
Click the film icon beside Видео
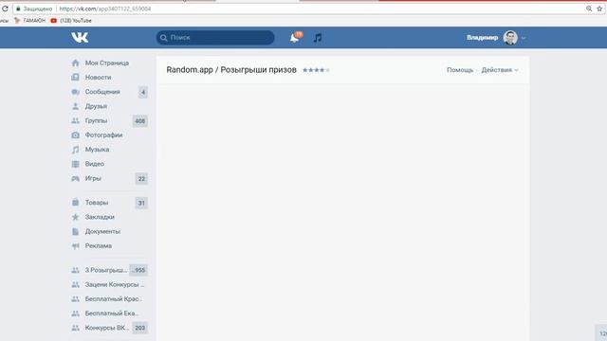point(76,164)
